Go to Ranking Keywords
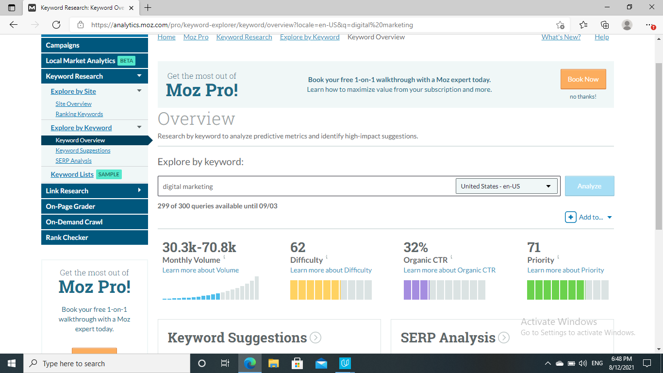663x373 pixels. coord(79,114)
